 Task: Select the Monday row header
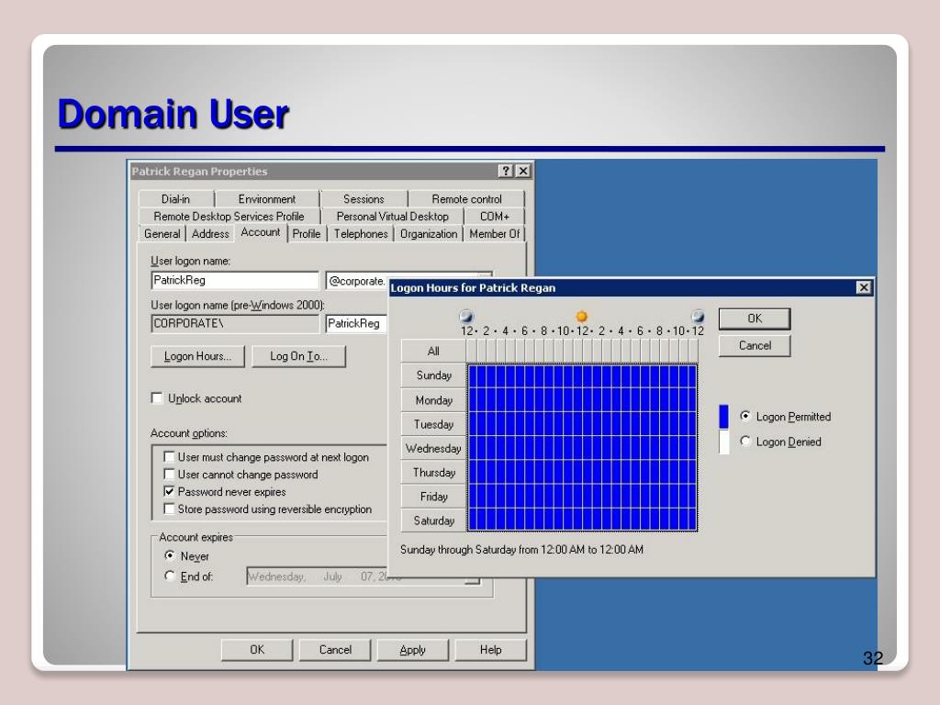coord(433,400)
